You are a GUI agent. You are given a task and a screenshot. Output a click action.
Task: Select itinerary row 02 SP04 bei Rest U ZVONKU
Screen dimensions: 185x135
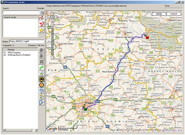(x=20, y=55)
